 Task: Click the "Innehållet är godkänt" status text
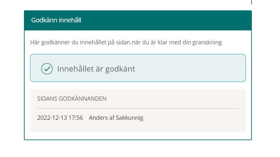point(96,69)
